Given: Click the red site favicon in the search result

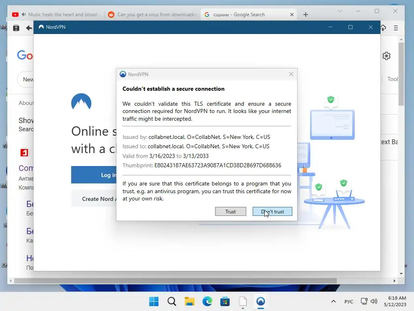Looking at the screenshot, I should point(24,153).
